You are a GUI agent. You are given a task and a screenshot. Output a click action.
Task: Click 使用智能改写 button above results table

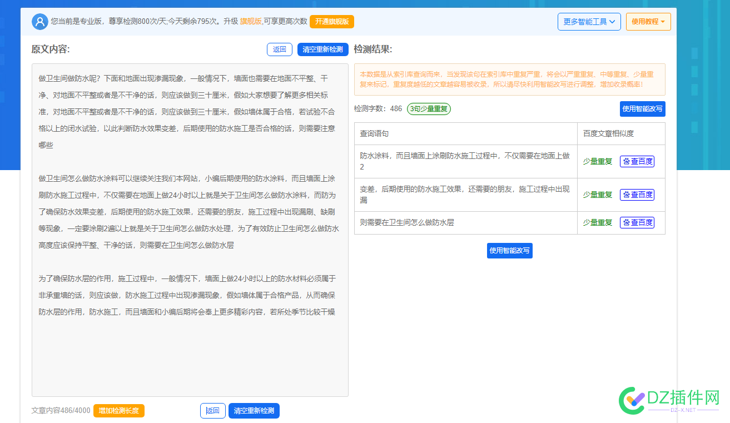[643, 109]
